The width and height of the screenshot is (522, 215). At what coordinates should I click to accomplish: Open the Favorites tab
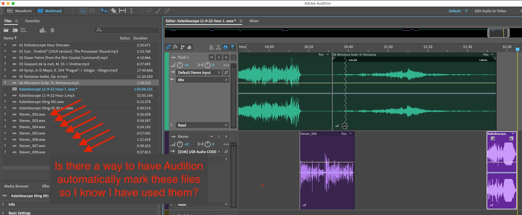click(32, 21)
